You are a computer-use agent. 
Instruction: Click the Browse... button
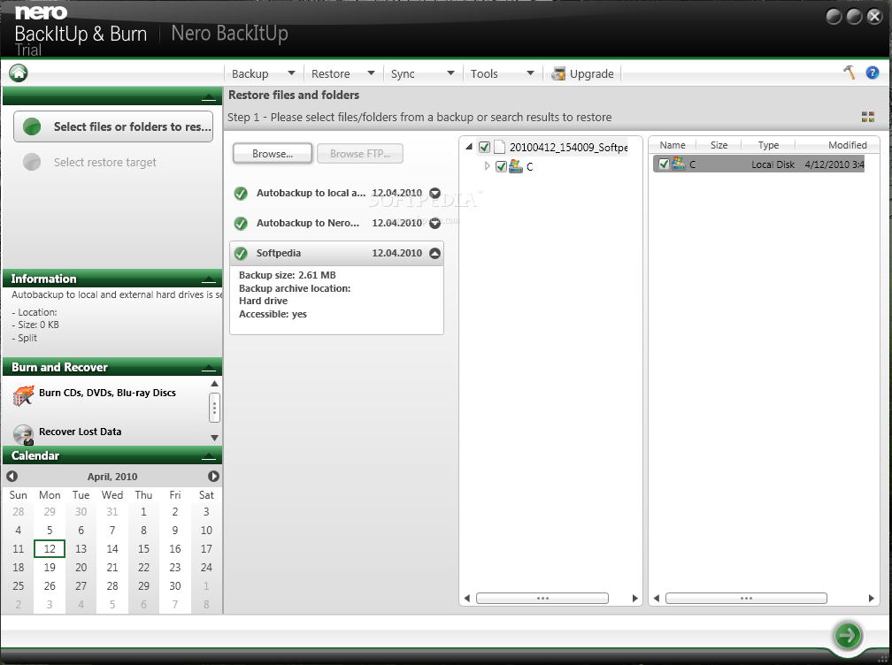click(273, 154)
